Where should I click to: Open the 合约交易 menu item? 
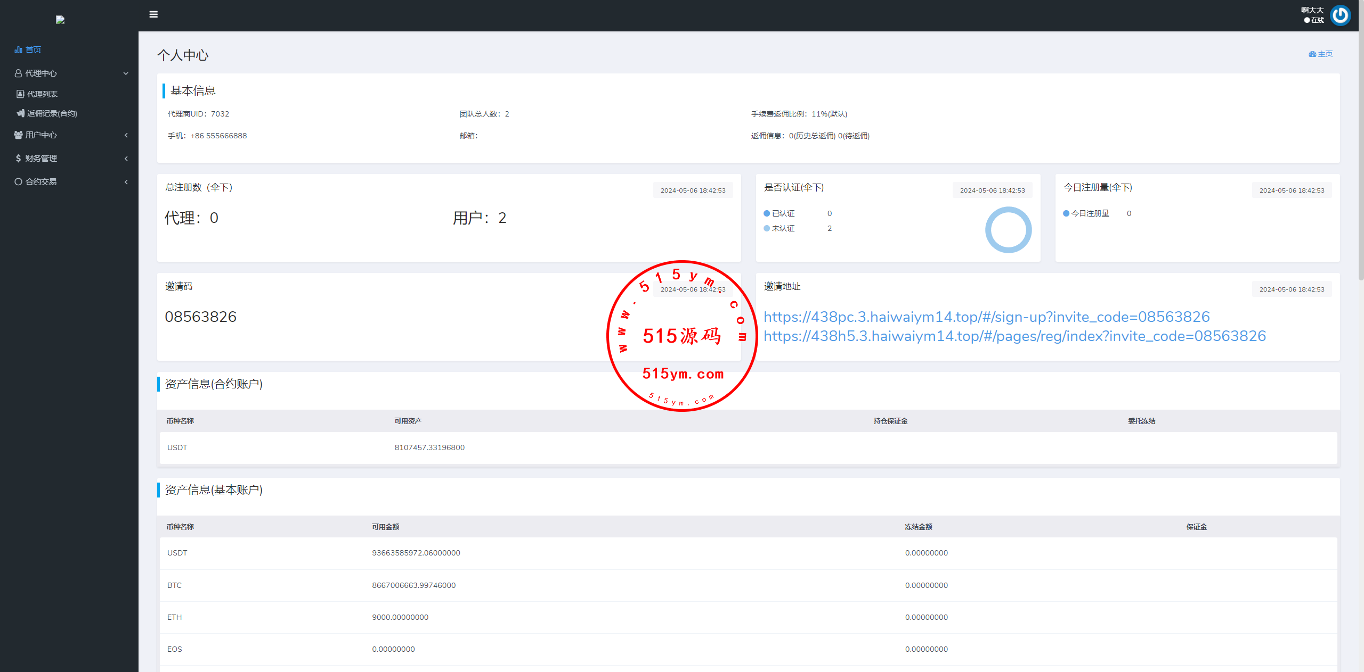(x=42, y=181)
